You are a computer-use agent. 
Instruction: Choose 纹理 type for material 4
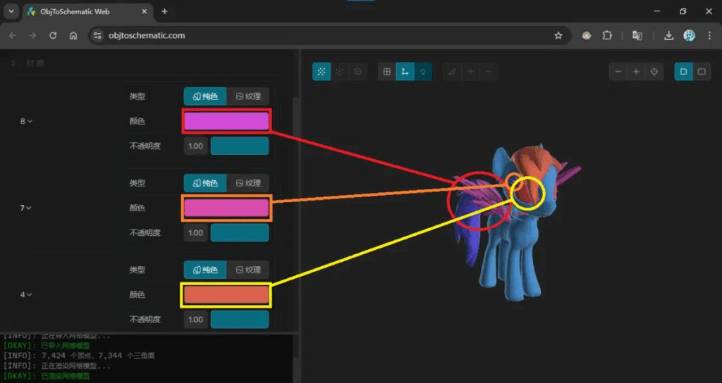point(247,270)
